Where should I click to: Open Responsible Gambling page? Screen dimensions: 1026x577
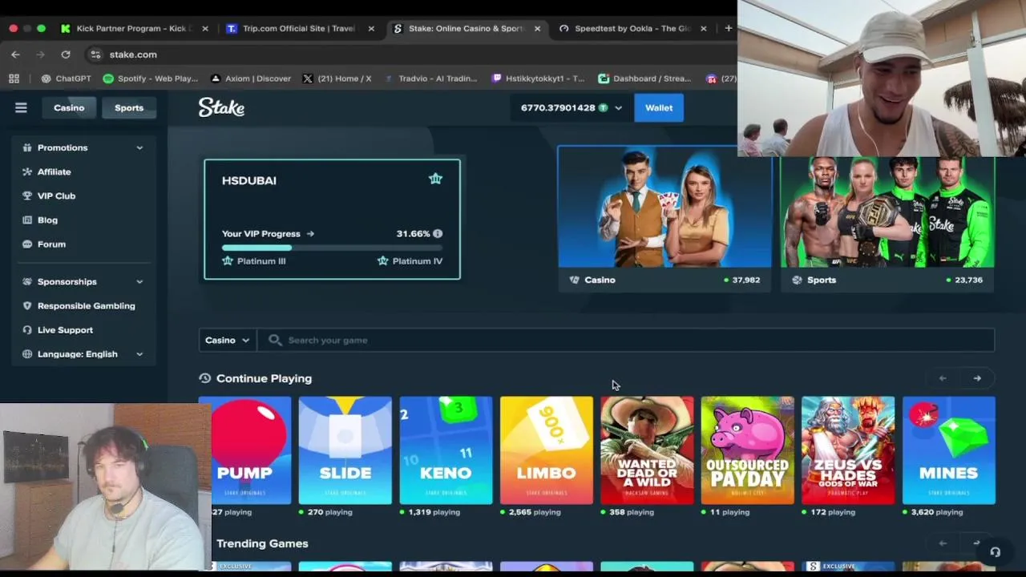pos(86,305)
